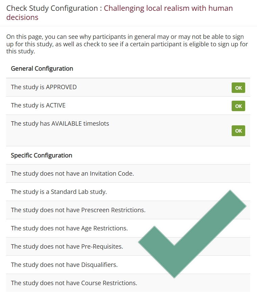Click the Specific Configuration header

pos(42,155)
